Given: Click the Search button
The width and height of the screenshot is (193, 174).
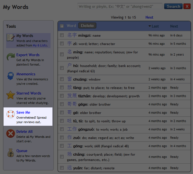Looking at the screenshot, I should click(x=173, y=6).
